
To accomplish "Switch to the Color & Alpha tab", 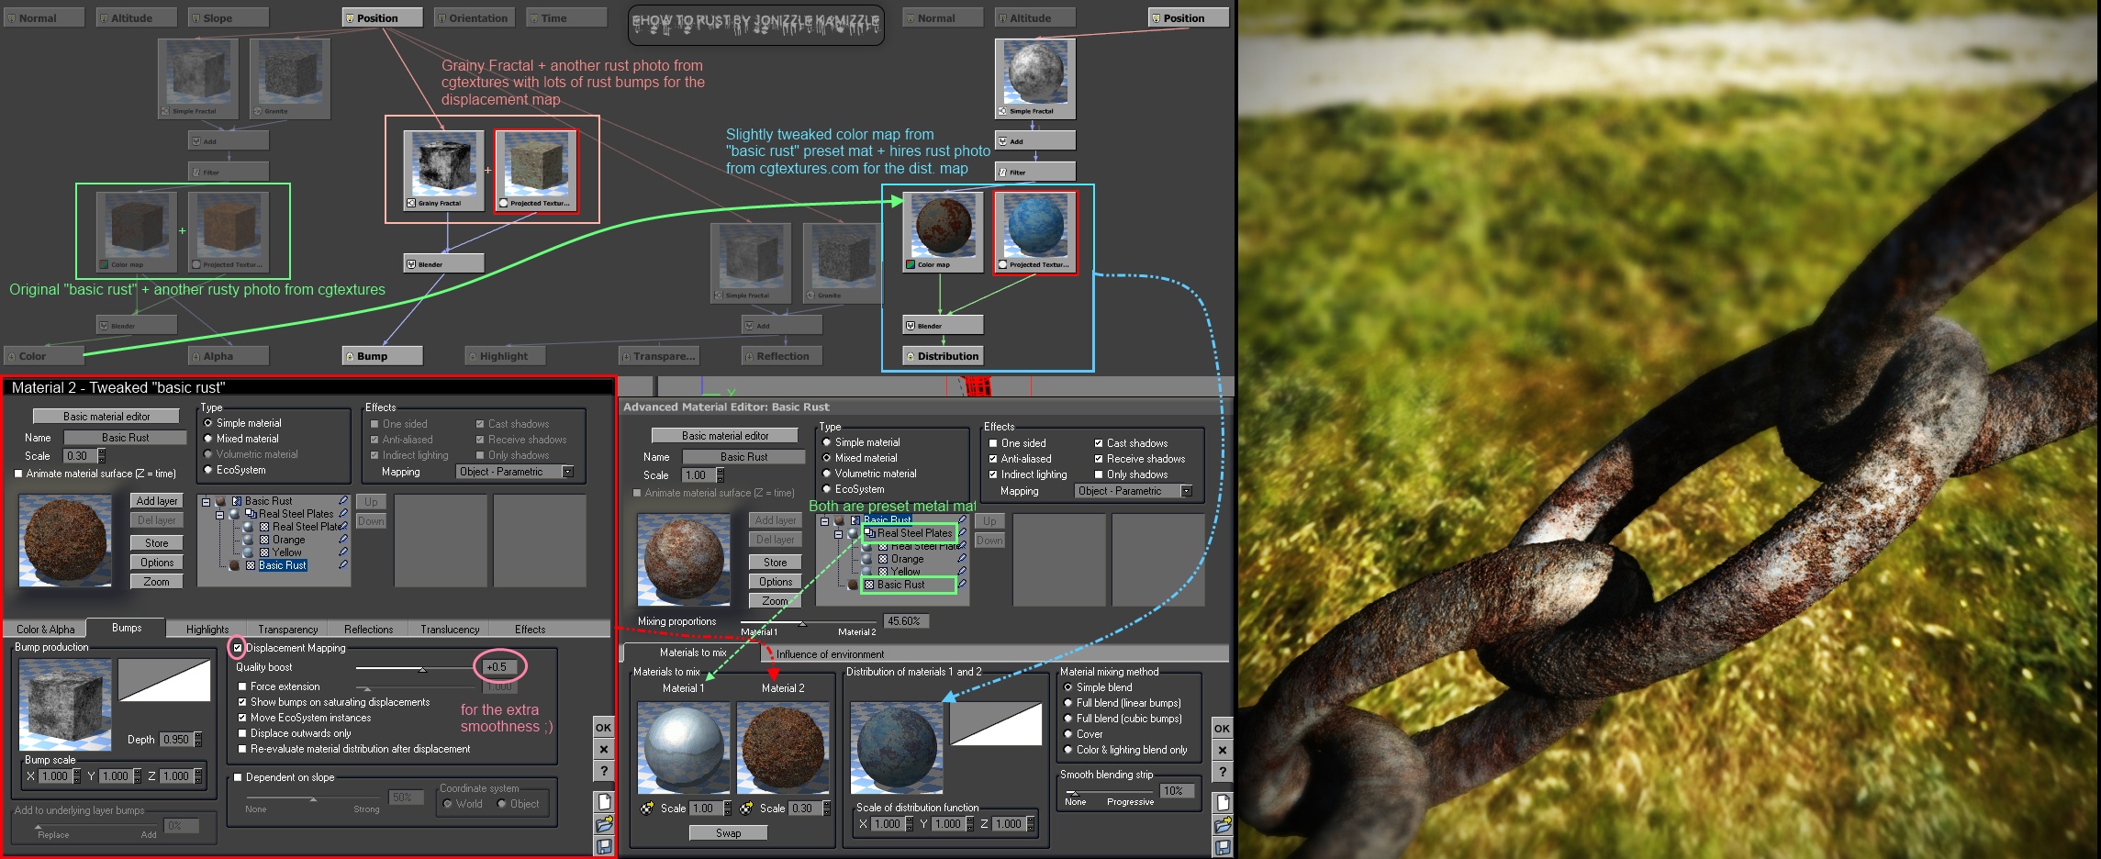I will [x=45, y=630].
